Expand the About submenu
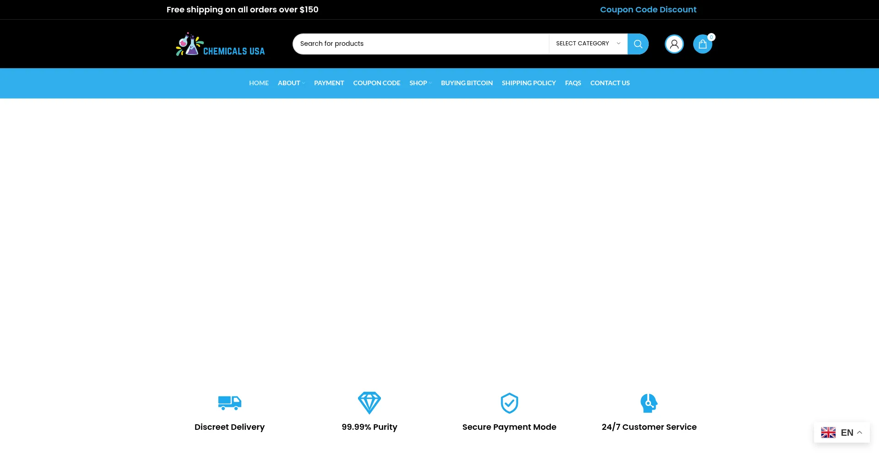 pos(291,83)
